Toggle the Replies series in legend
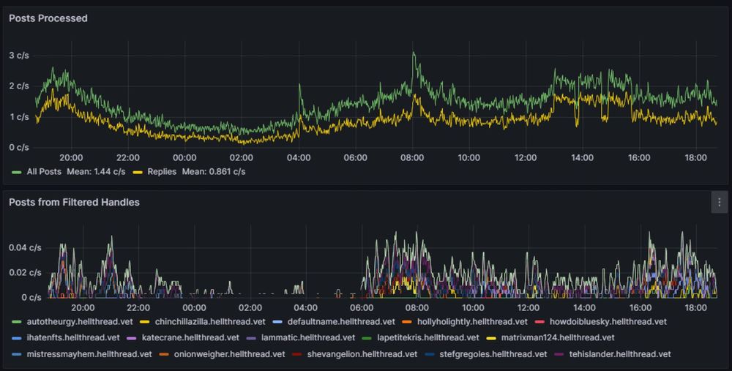Image resolution: width=732 pixels, height=371 pixels. click(162, 172)
